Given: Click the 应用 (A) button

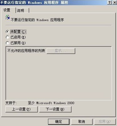Looking at the screenshot, I should click(x=105, y=122).
